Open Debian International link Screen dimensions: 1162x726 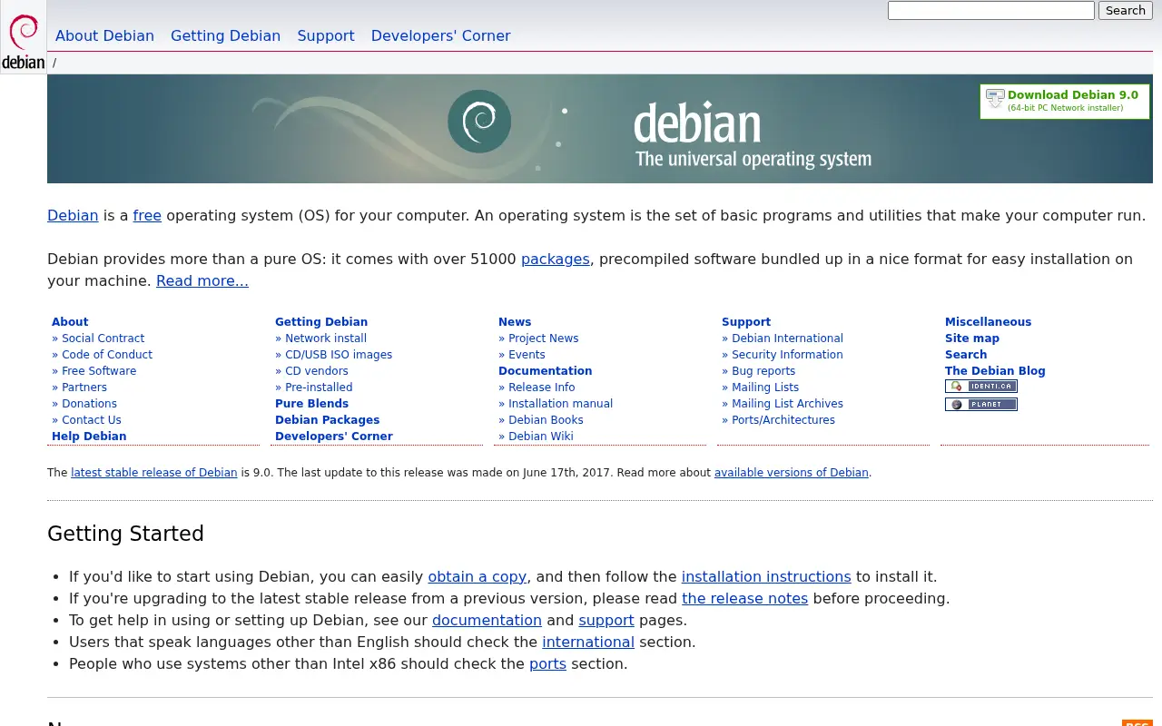pyautogui.click(x=787, y=338)
